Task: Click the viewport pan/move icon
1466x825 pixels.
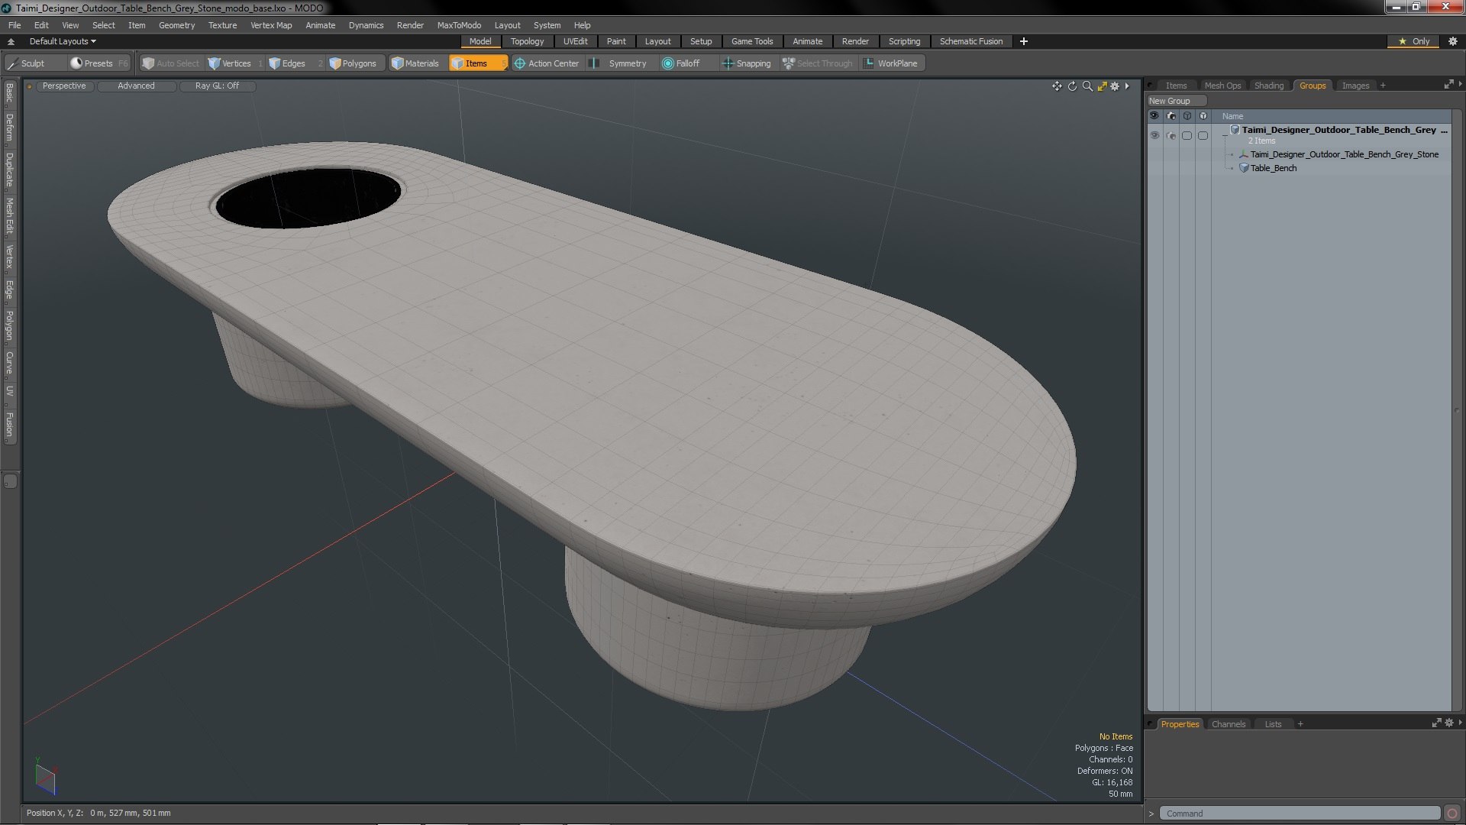Action: coord(1057,86)
